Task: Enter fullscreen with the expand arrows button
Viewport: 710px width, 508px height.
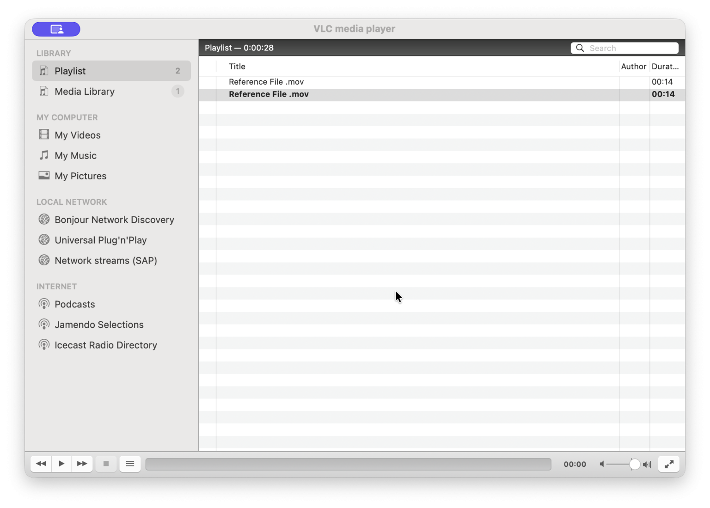Action: (669, 464)
